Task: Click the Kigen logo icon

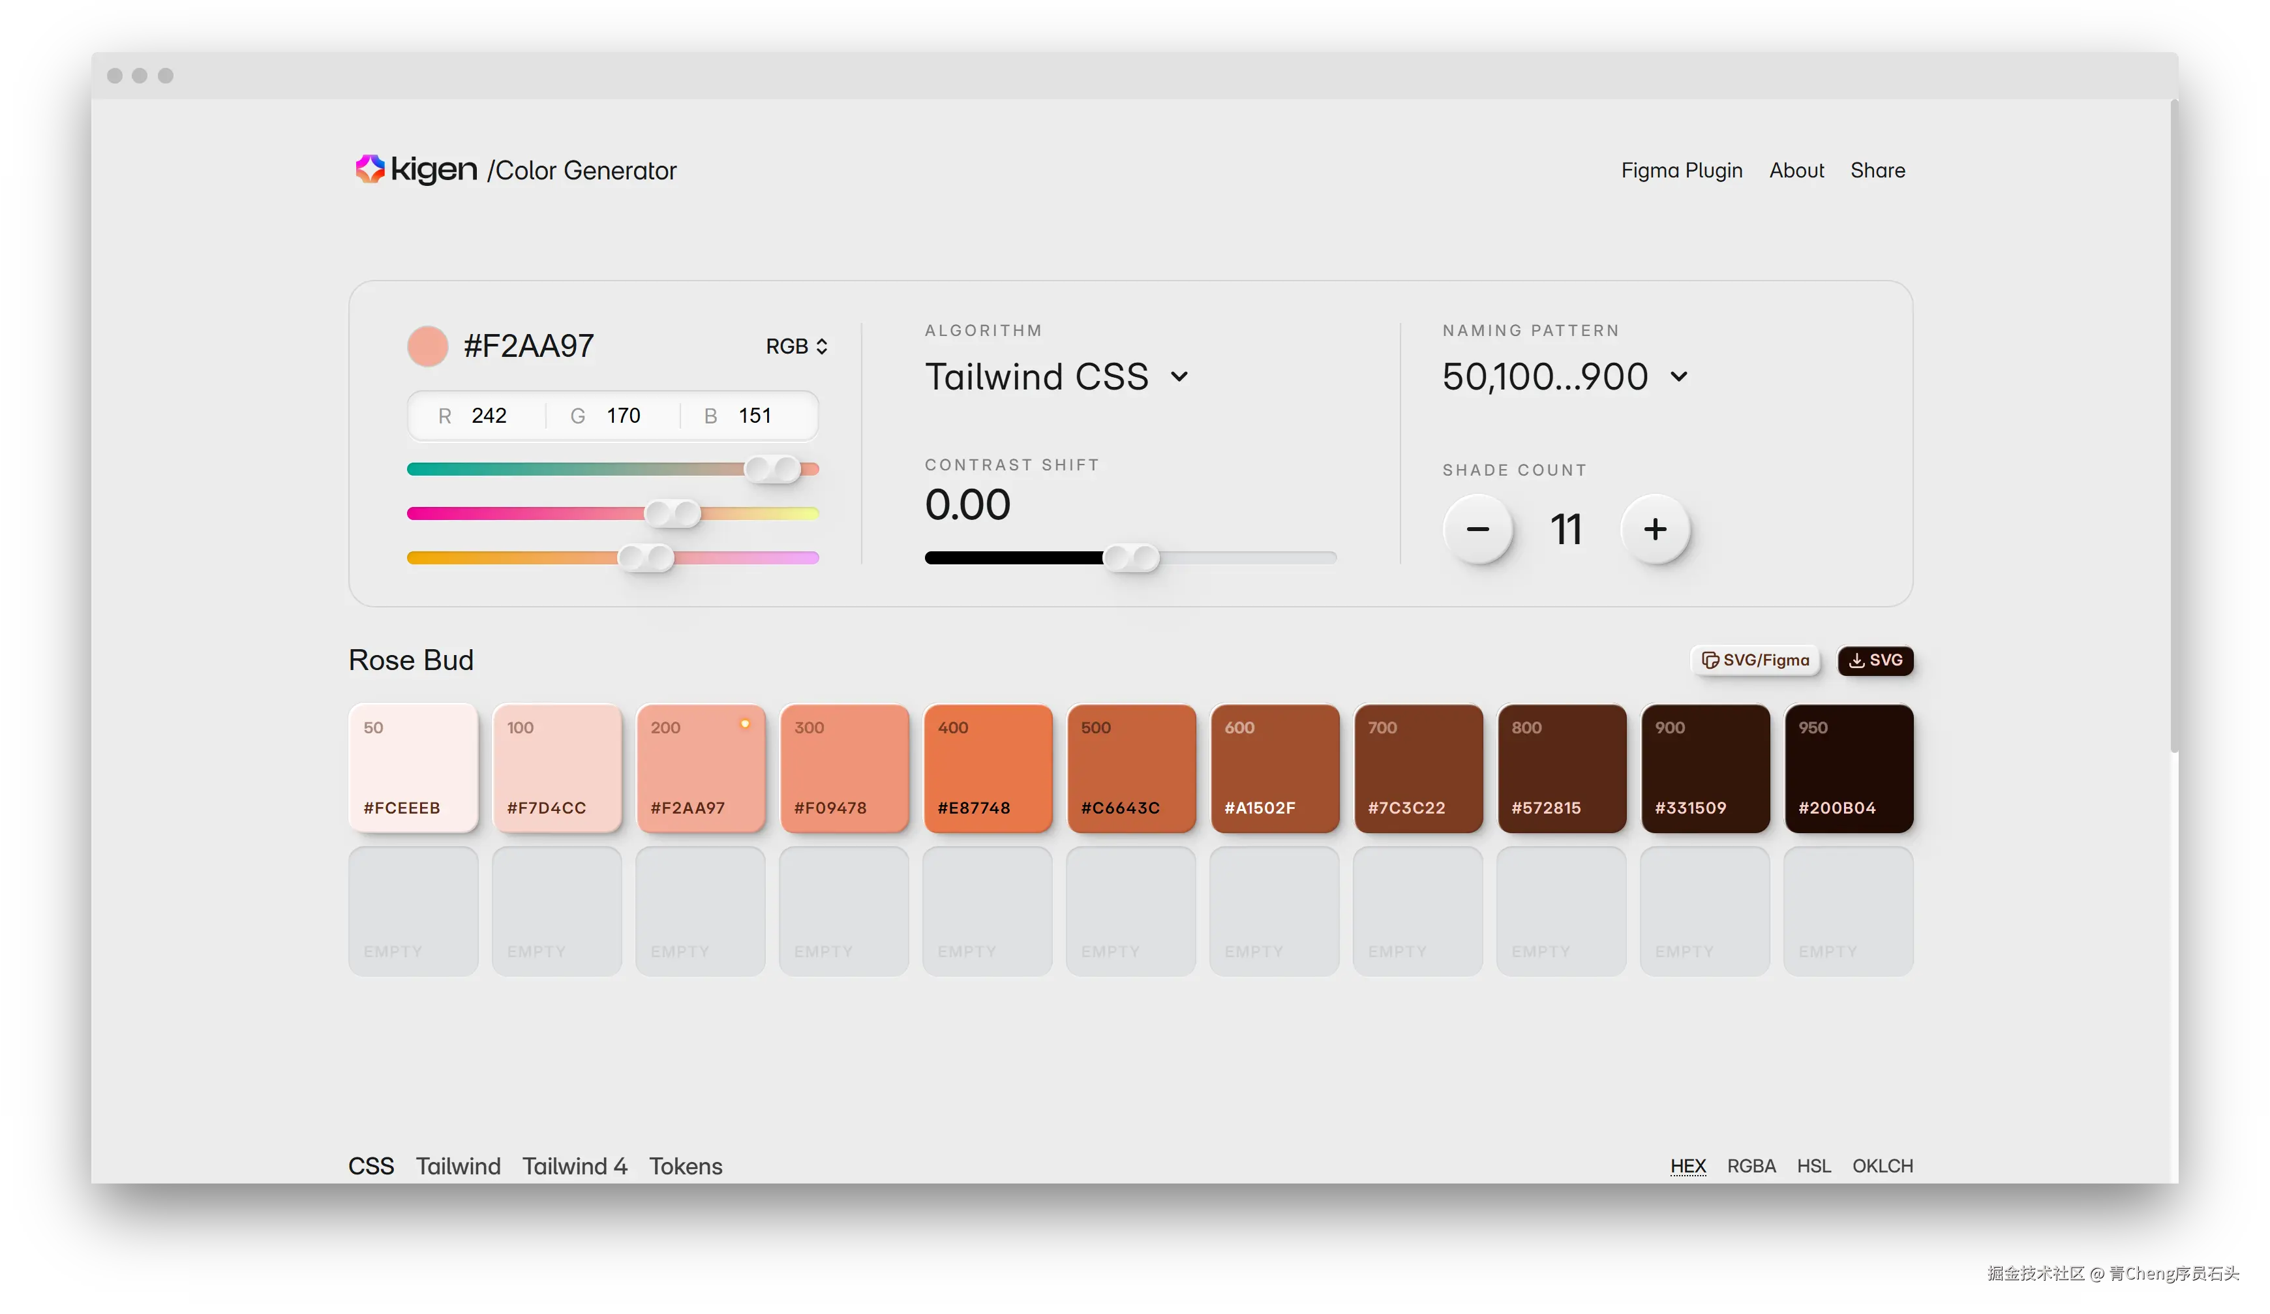Action: pos(369,168)
